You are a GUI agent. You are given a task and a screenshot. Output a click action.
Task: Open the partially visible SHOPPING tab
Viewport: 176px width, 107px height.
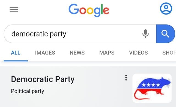tap(169, 53)
